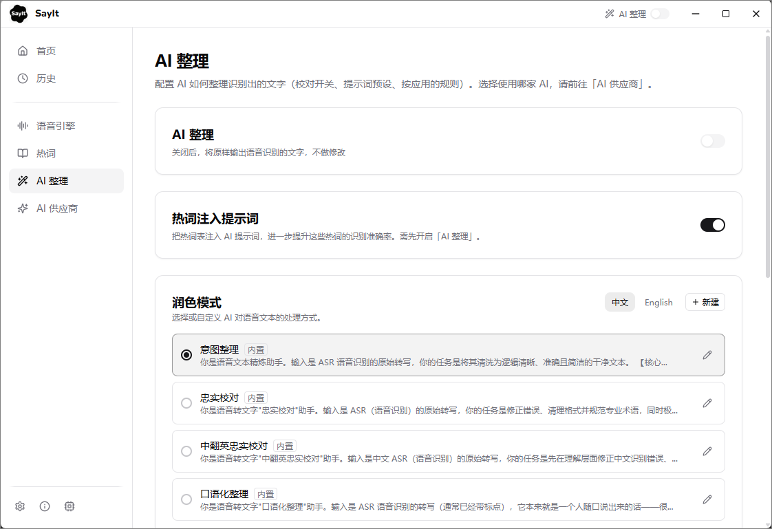Click the book icon next to 热词
Viewport: 772px width, 529px height.
(x=23, y=153)
